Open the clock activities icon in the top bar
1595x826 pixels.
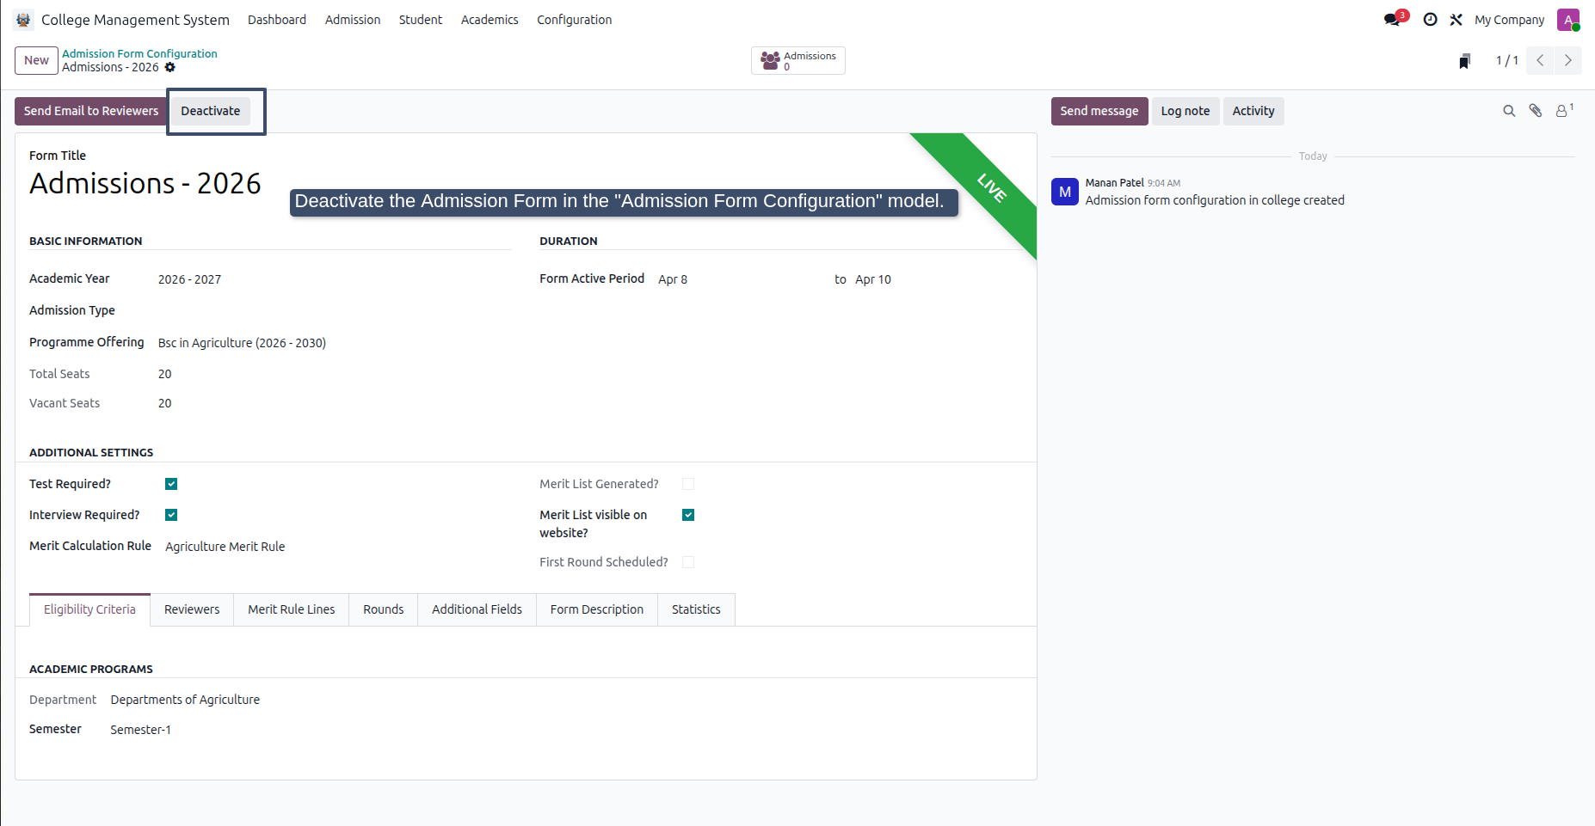tap(1430, 19)
